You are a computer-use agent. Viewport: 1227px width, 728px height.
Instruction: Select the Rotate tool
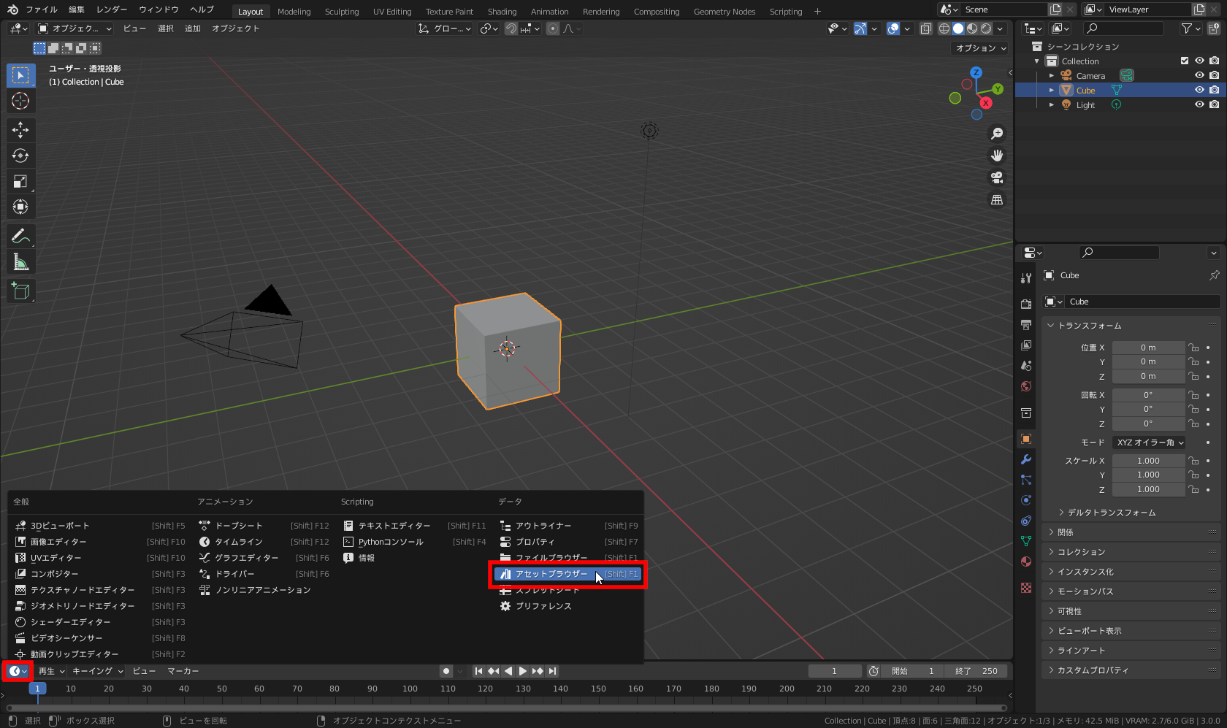point(20,156)
